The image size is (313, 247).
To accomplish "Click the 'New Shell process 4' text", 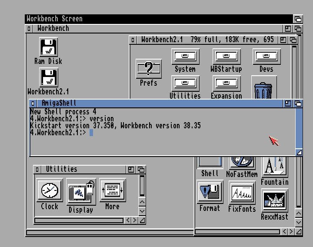I will (x=63, y=112).
